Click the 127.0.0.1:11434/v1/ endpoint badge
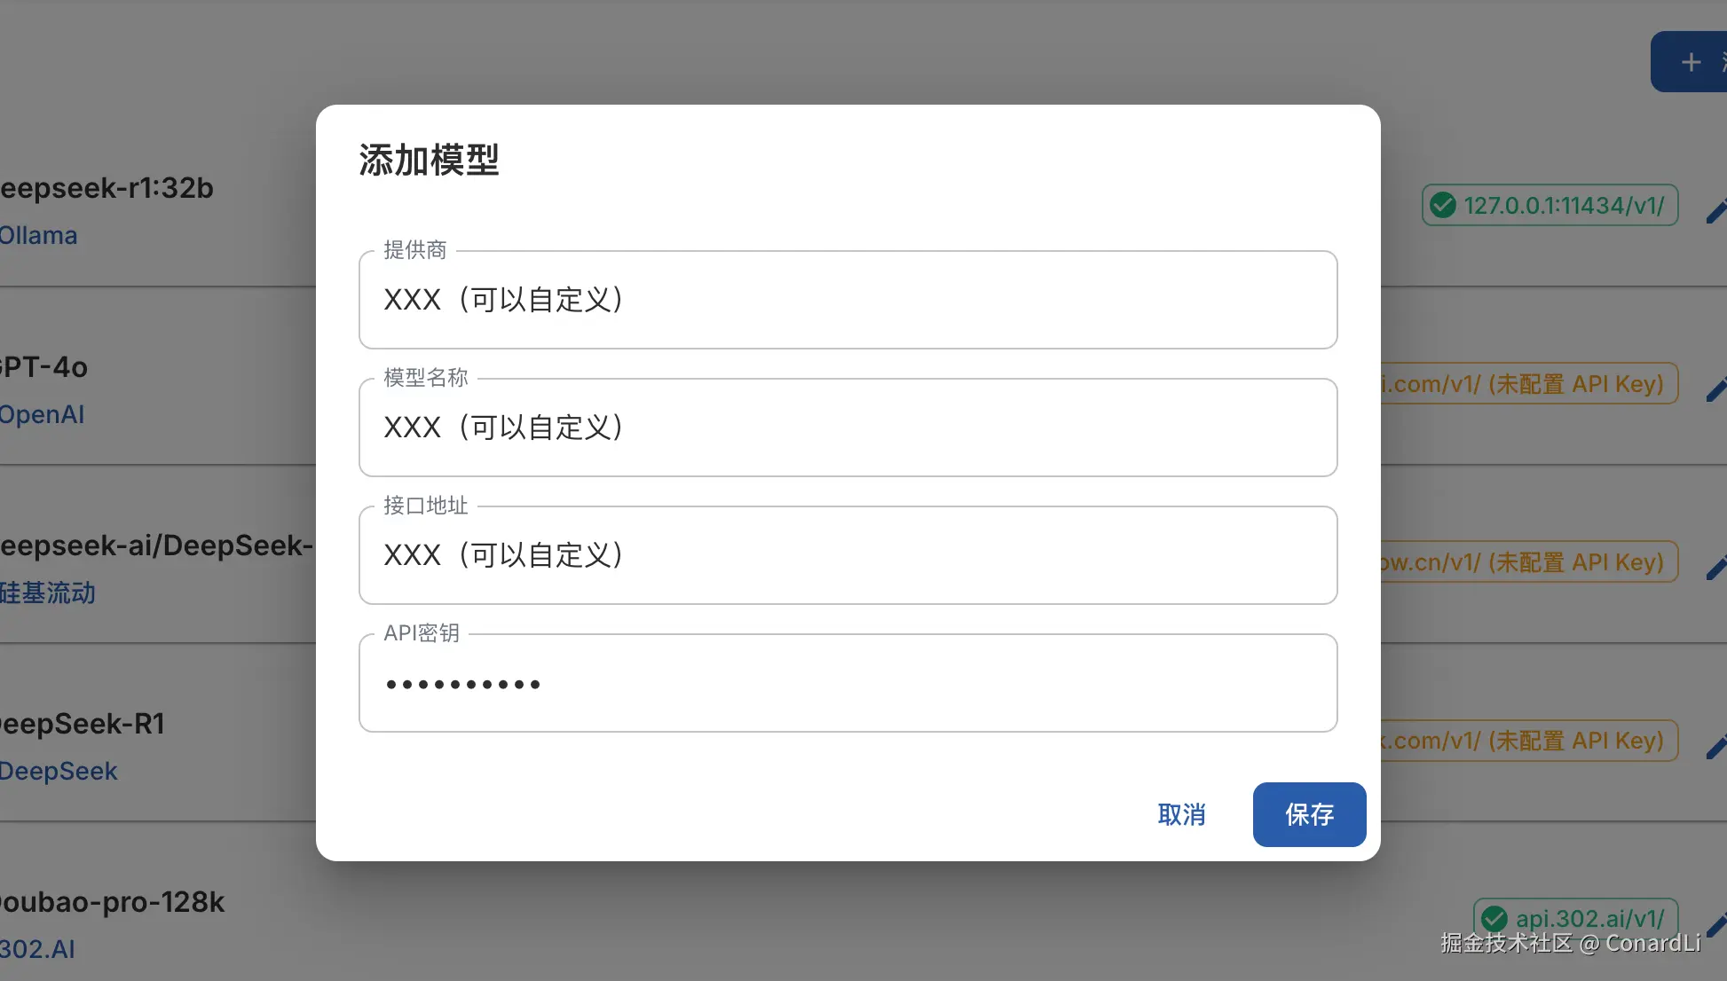Image resolution: width=1727 pixels, height=981 pixels. (x=1562, y=205)
